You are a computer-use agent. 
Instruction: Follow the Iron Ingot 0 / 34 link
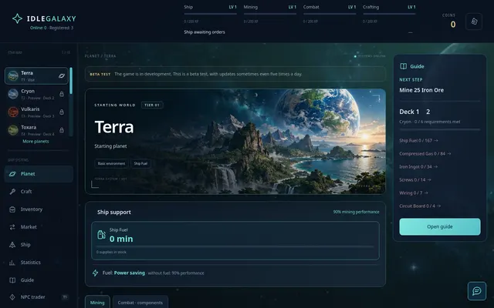[x=418, y=167]
